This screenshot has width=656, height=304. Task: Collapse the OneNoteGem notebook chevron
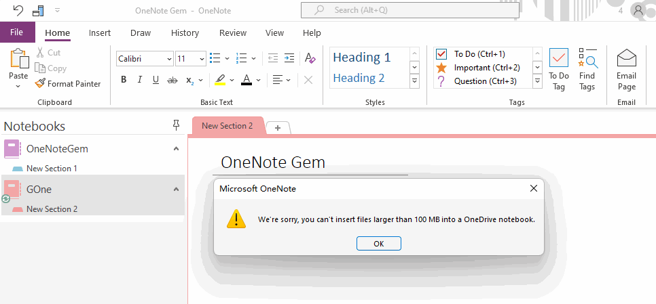pos(176,148)
